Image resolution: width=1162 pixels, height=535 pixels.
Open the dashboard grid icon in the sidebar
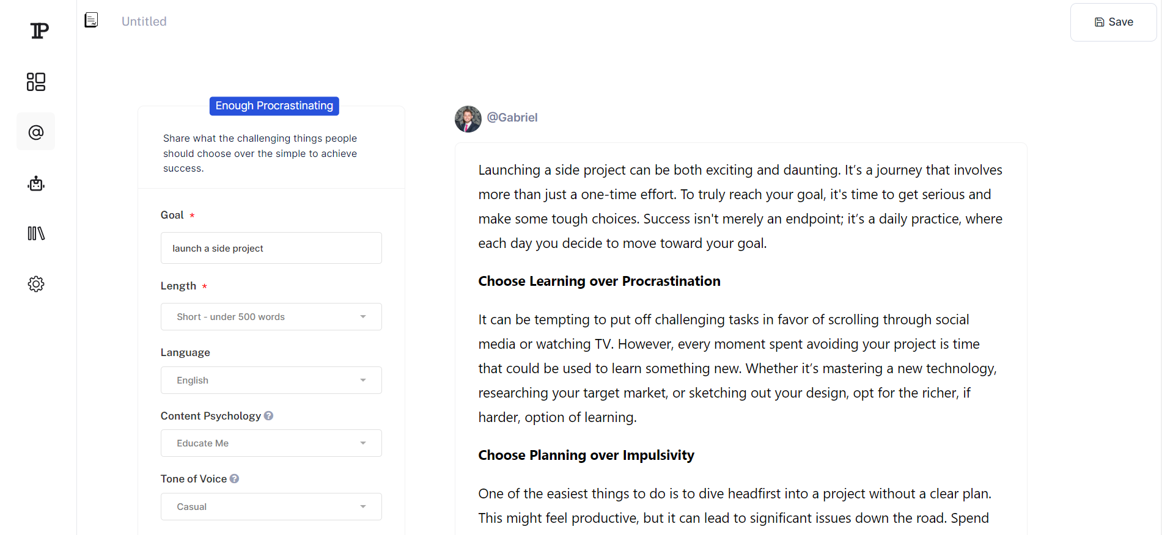tap(36, 82)
